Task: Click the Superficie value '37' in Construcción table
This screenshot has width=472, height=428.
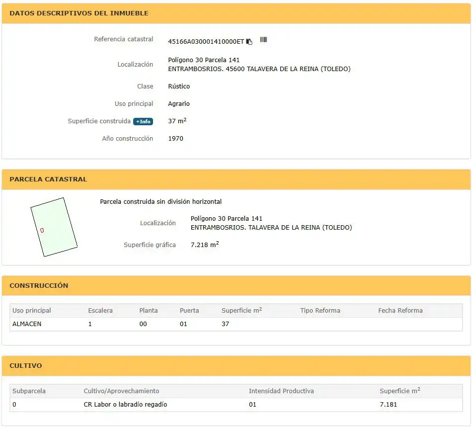Action: click(225, 324)
